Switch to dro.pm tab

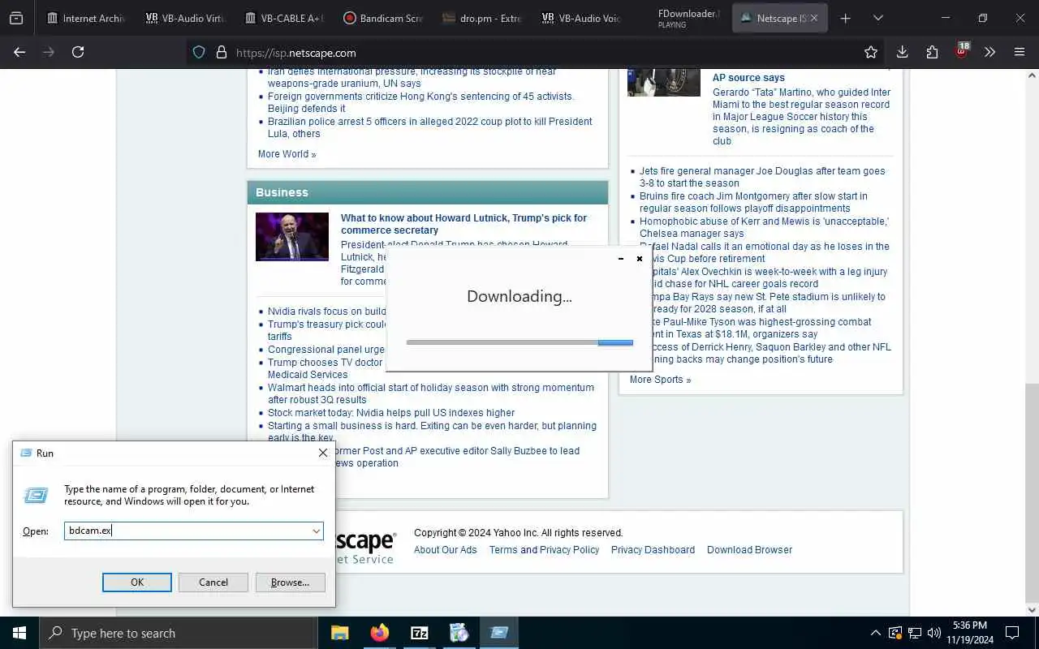pos(483,18)
